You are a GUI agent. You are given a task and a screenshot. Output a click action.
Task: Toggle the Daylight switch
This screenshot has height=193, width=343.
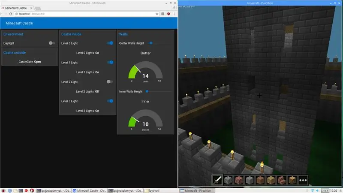coord(51,43)
